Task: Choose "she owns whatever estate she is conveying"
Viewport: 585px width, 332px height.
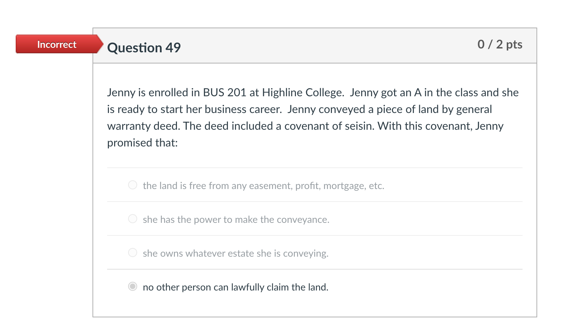Action: 133,253
